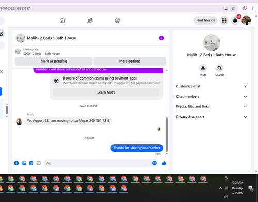258x202 pixels.
Task: Expand the Customize chat section
Action: [x=212, y=86]
